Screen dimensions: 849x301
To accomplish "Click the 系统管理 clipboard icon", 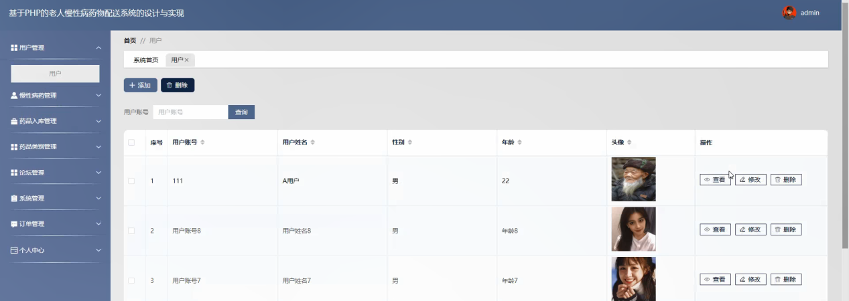I will point(14,199).
